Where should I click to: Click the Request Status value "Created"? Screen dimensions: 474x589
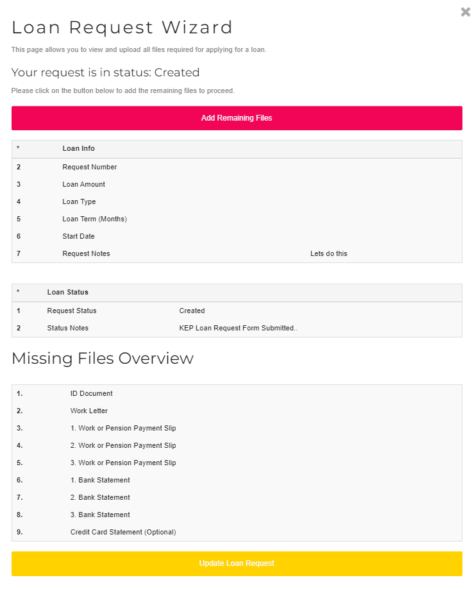click(192, 311)
